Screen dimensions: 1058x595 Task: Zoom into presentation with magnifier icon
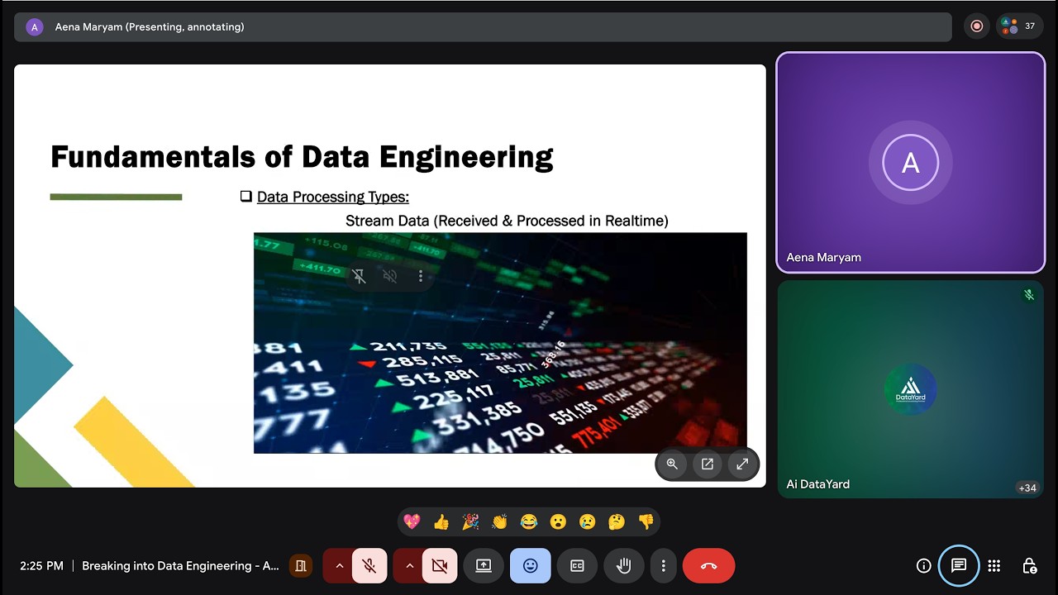coord(672,464)
